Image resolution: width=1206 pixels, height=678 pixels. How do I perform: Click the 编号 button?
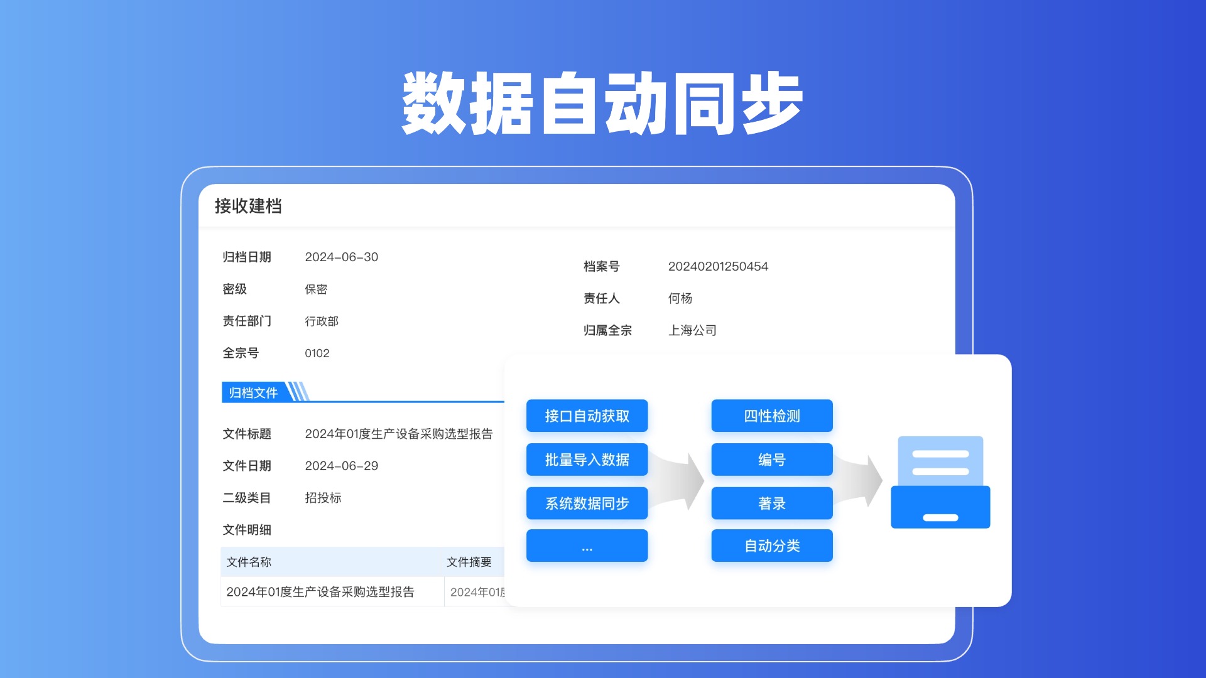click(771, 460)
